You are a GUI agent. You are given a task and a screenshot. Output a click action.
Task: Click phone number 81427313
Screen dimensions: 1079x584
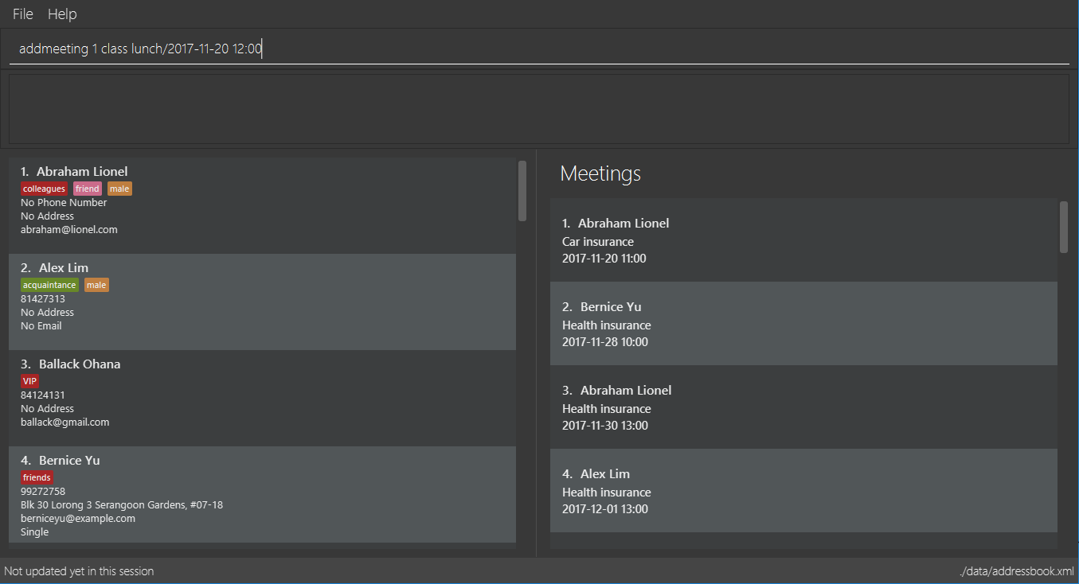click(x=43, y=299)
